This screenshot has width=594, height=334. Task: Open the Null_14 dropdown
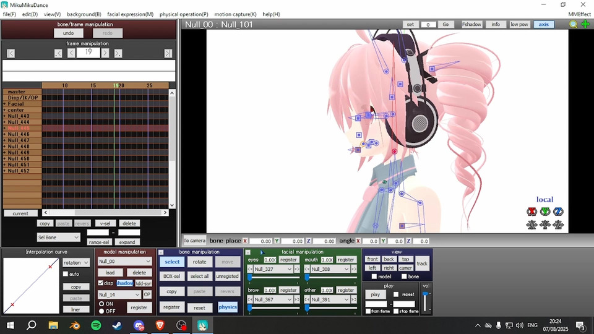point(119,294)
